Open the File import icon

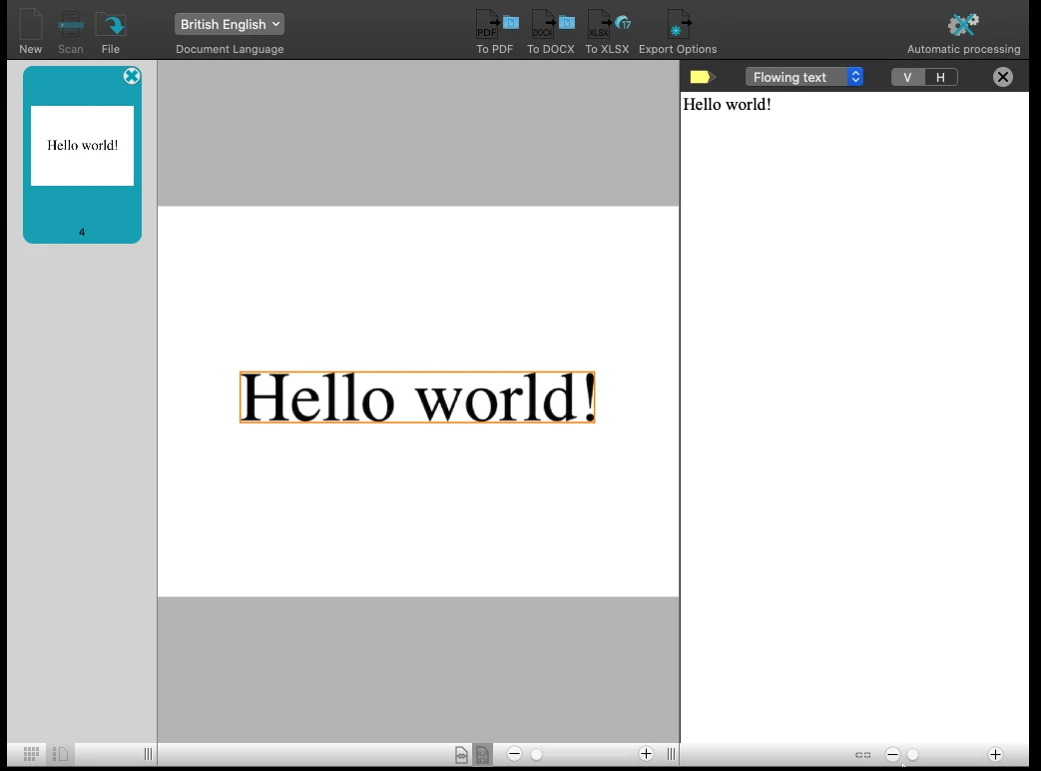coord(110,25)
